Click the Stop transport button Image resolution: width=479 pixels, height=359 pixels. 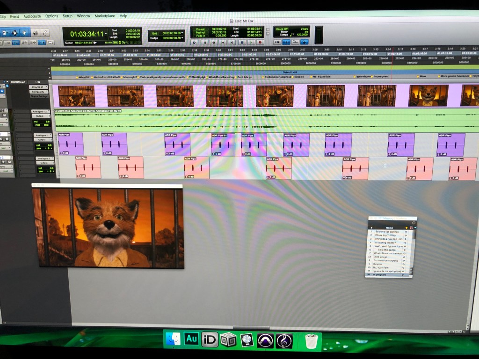pos(241,42)
